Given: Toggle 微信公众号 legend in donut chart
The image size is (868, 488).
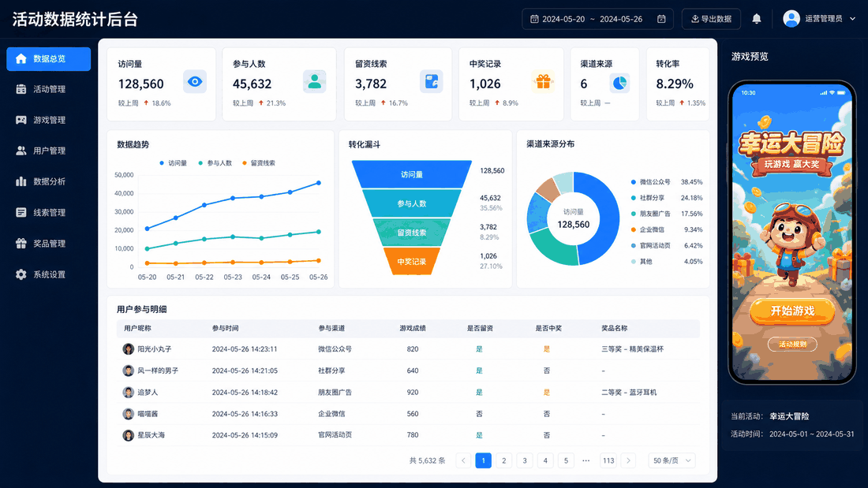Looking at the screenshot, I should pos(651,182).
